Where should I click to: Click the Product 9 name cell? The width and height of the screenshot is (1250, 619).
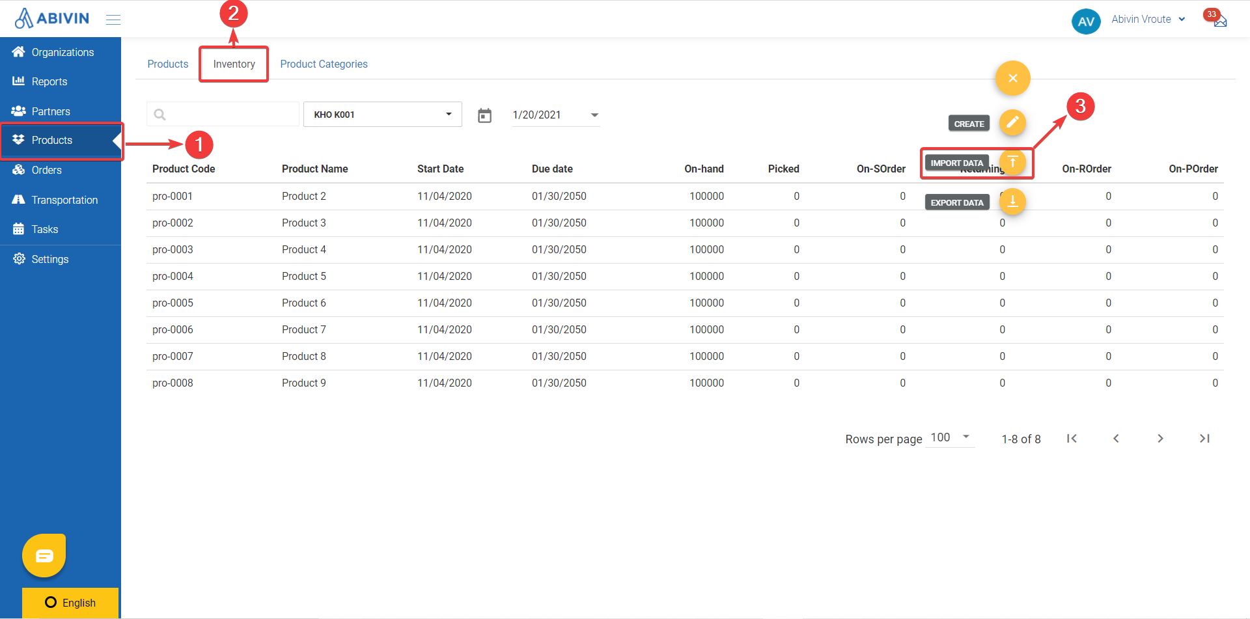pyautogui.click(x=304, y=383)
